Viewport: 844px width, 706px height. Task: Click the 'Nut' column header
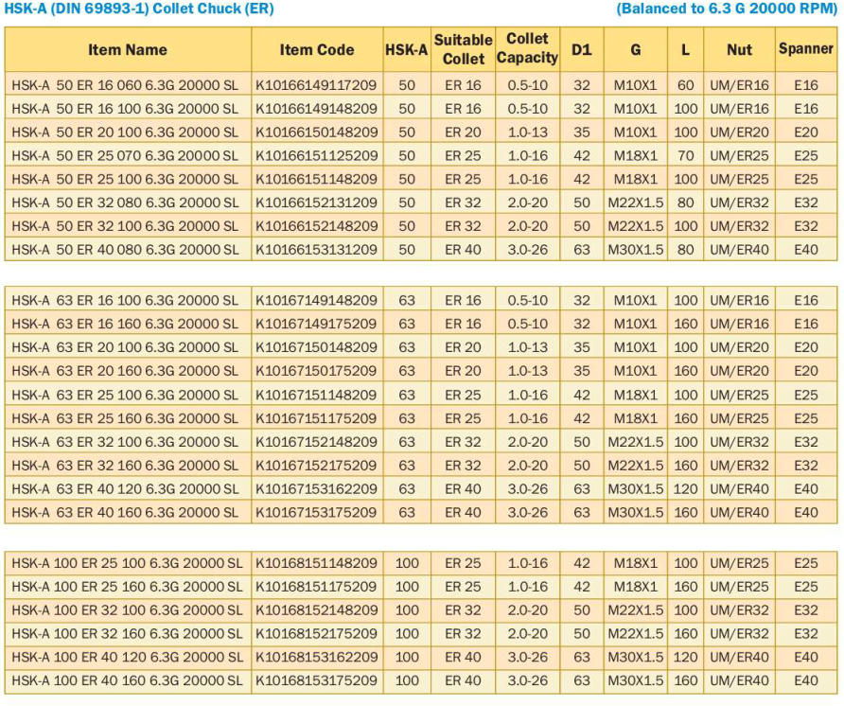pos(739,49)
